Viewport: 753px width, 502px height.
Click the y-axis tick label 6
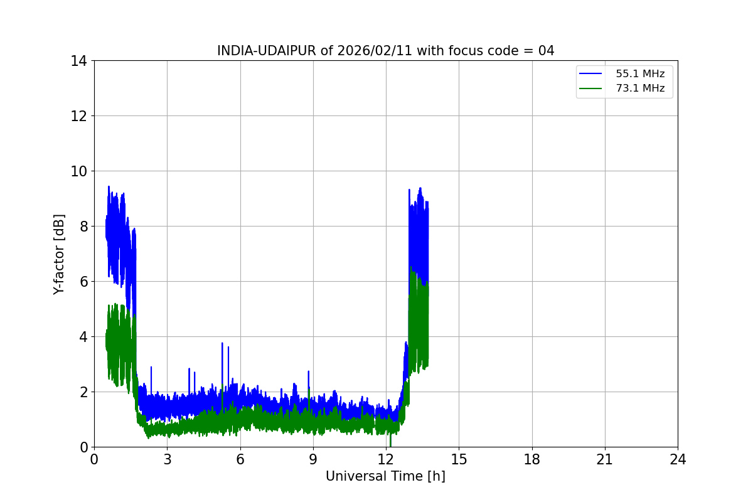(x=82, y=282)
